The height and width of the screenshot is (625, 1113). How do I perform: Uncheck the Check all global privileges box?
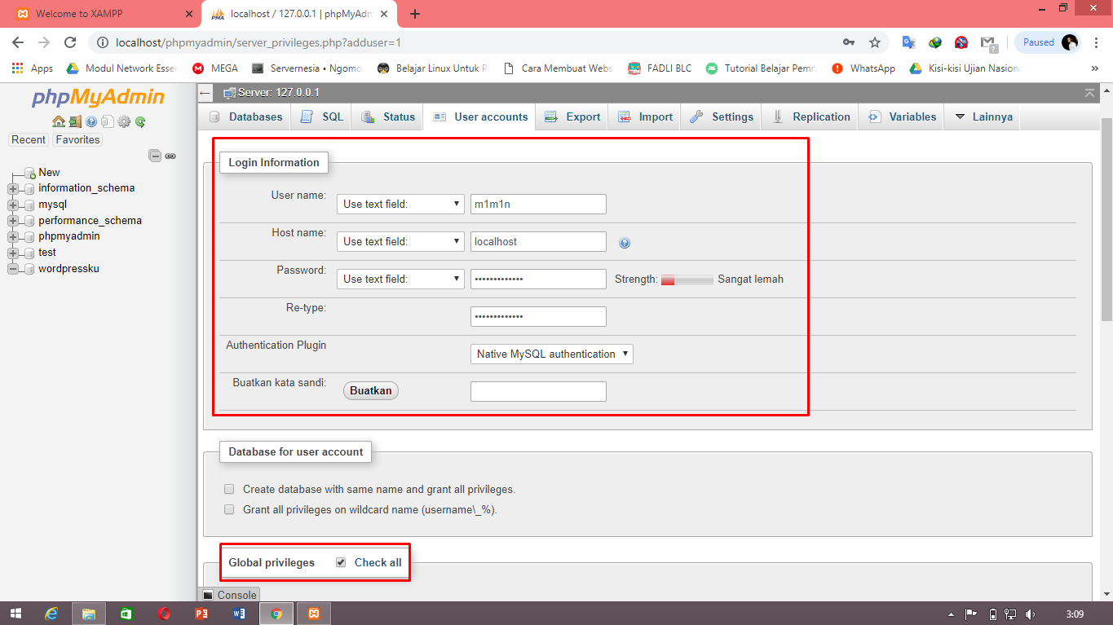tap(340, 561)
